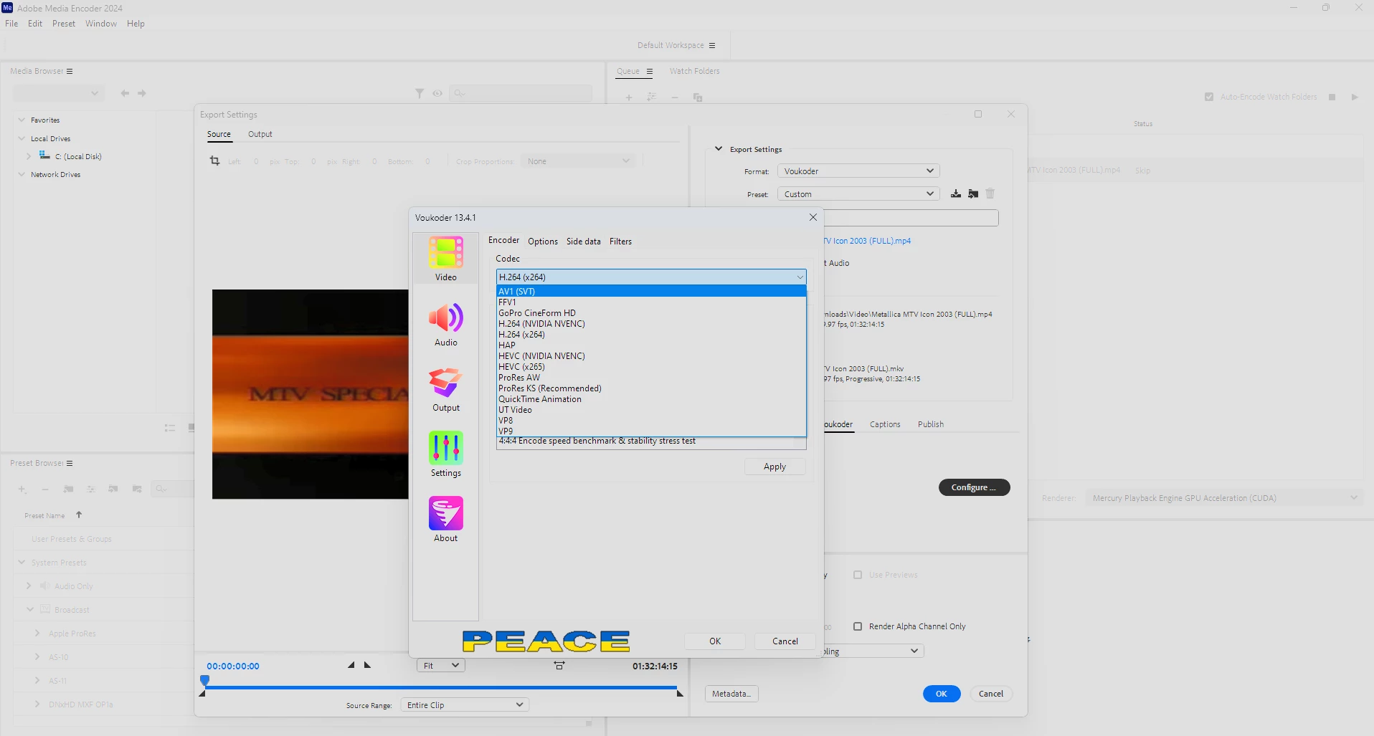Toggle the Use Previews checkbox
This screenshot has width=1374, height=736.
[x=858, y=575]
